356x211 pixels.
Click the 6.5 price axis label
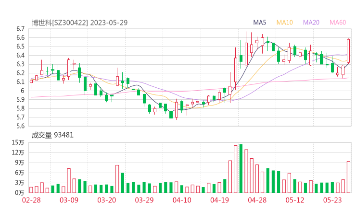point(20,47)
